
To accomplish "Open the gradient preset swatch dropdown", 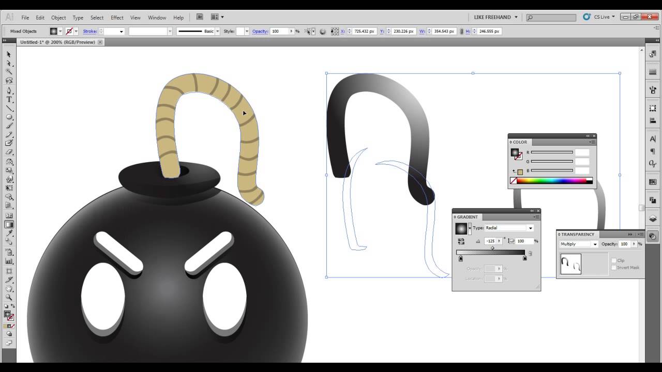I will tap(470, 228).
